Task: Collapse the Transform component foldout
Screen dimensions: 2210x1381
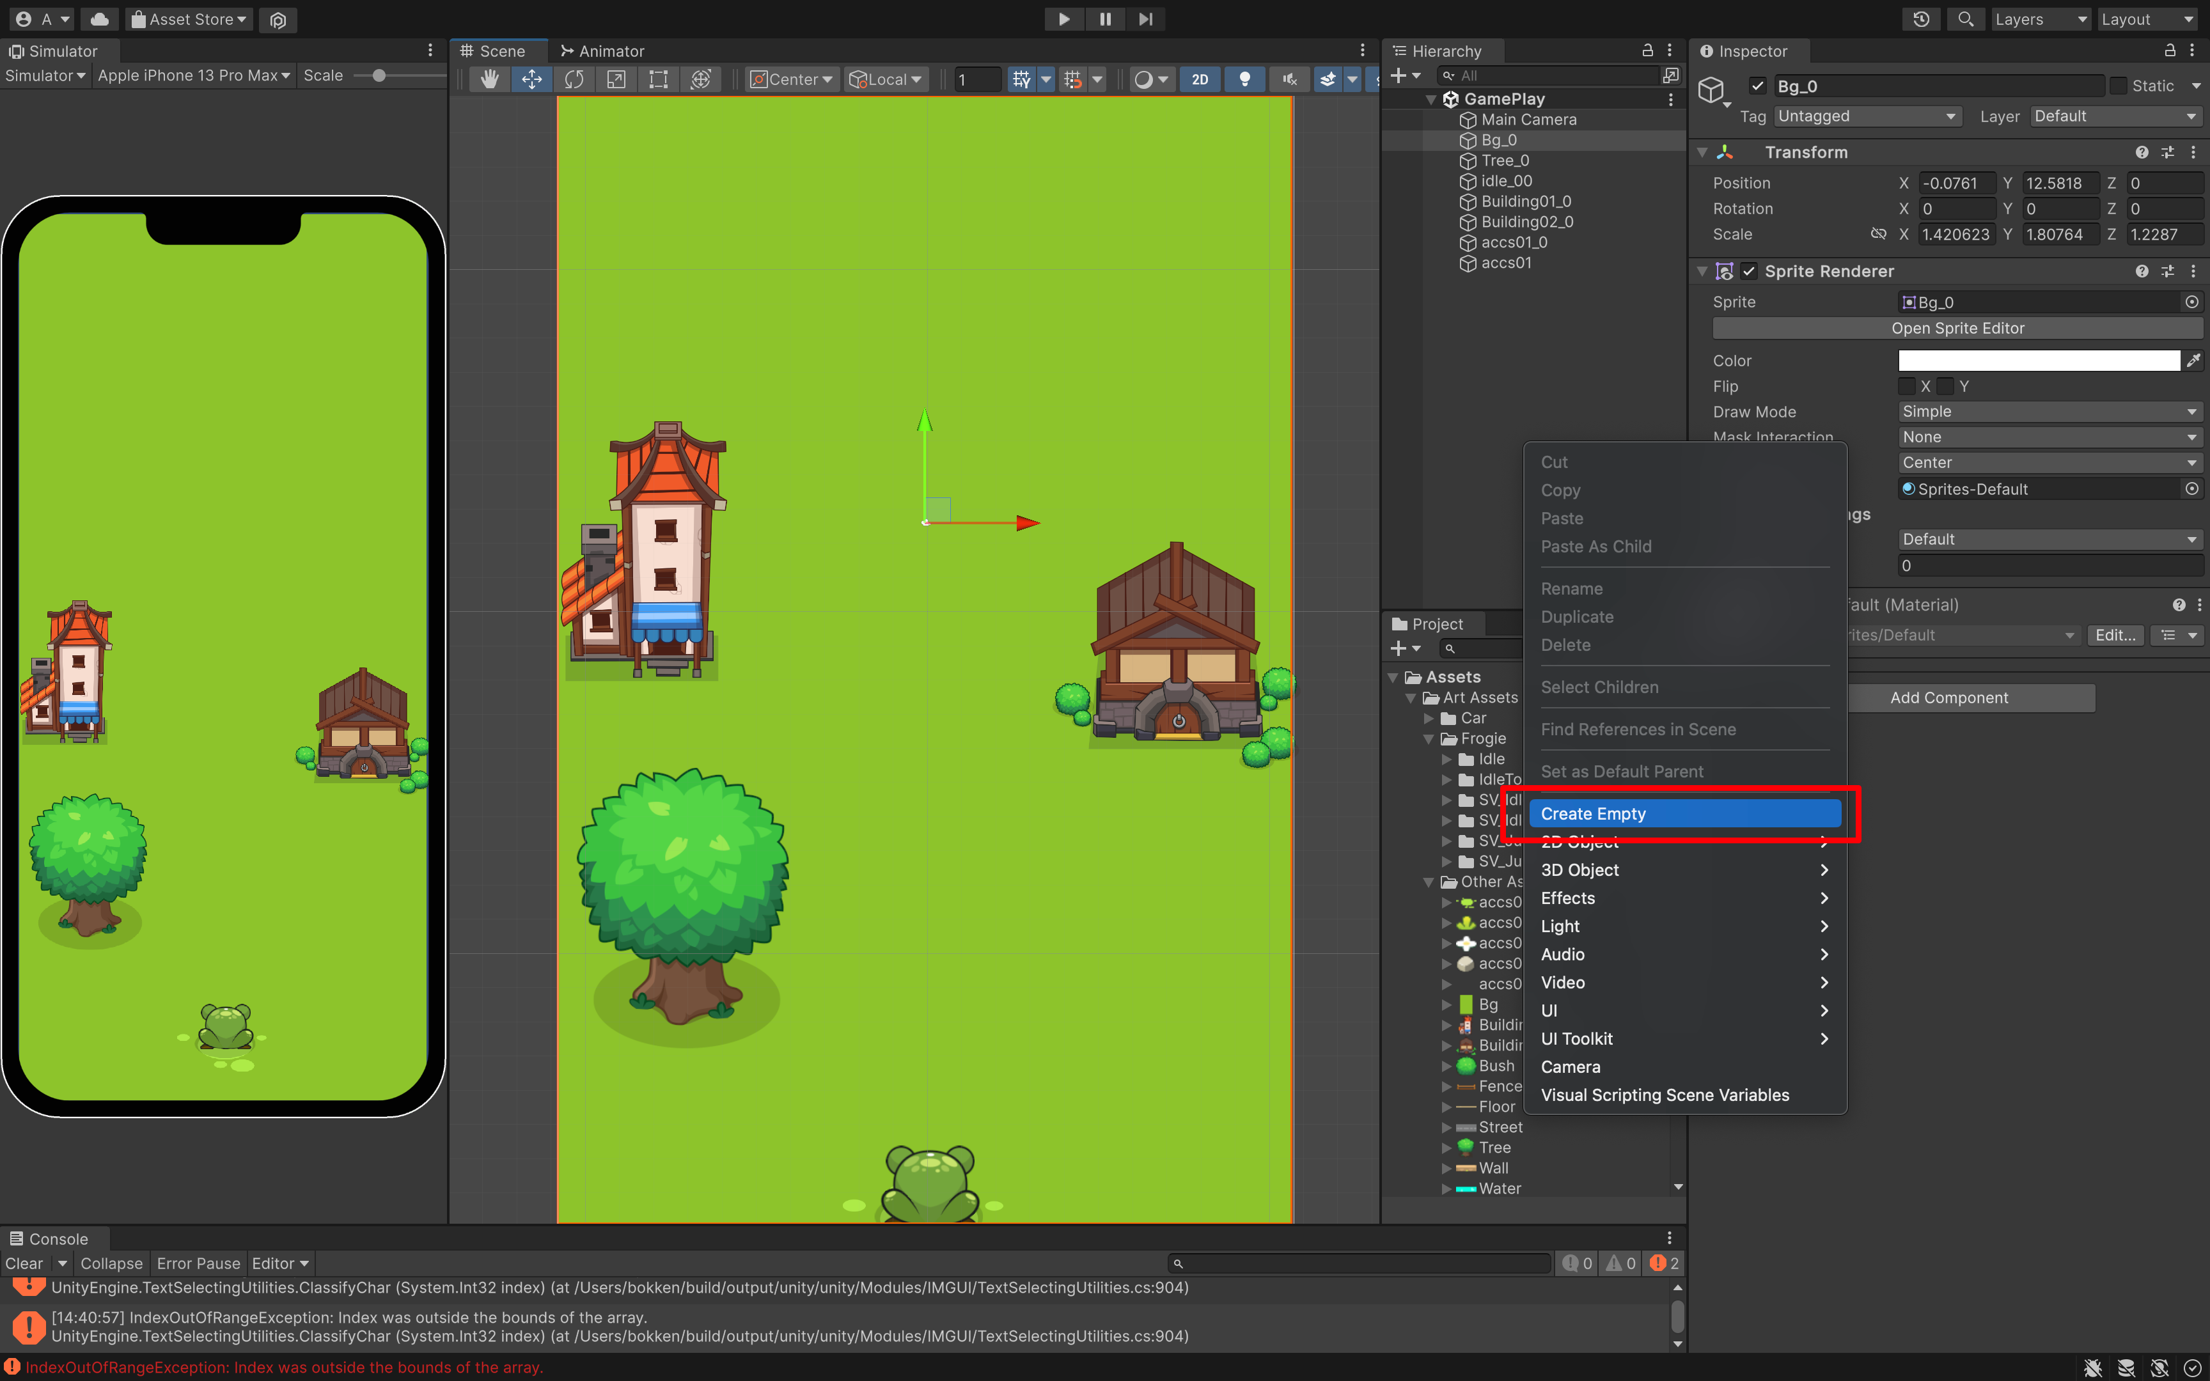Action: (1702, 153)
